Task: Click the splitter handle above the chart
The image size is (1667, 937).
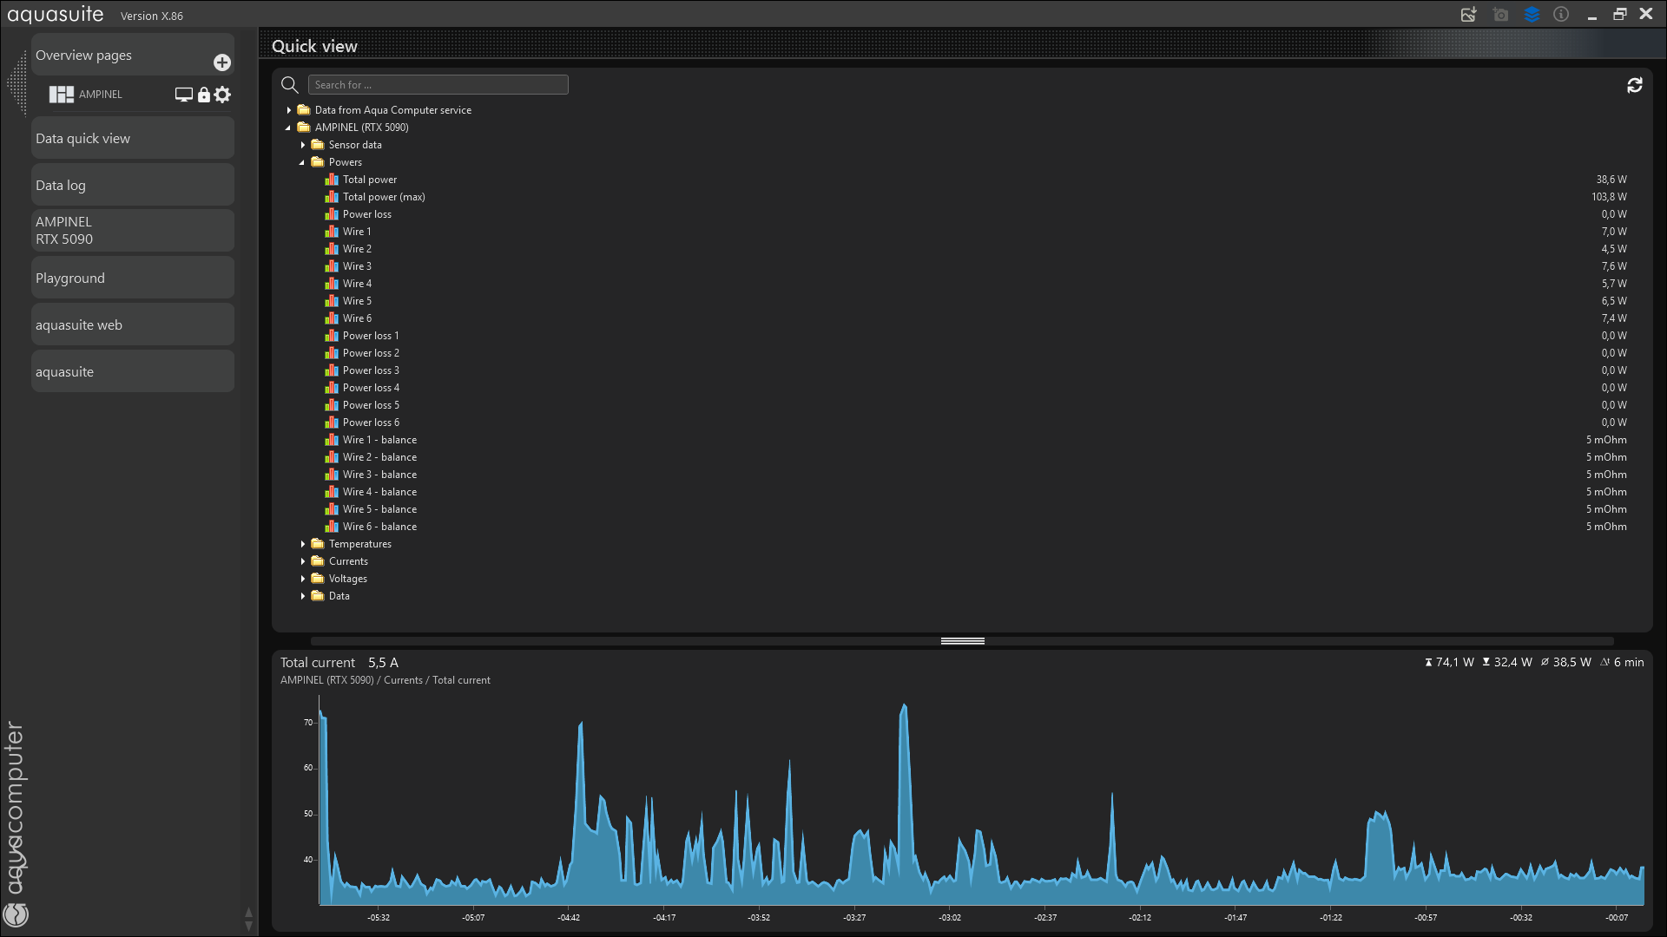Action: point(962,641)
